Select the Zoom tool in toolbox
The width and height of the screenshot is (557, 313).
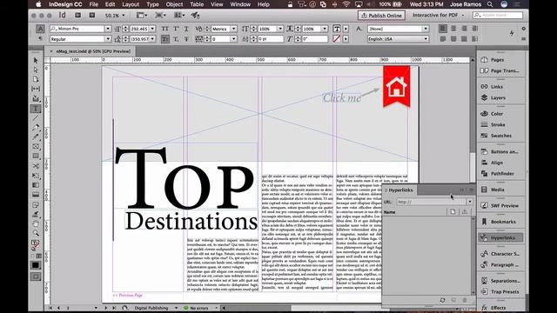coord(36,233)
